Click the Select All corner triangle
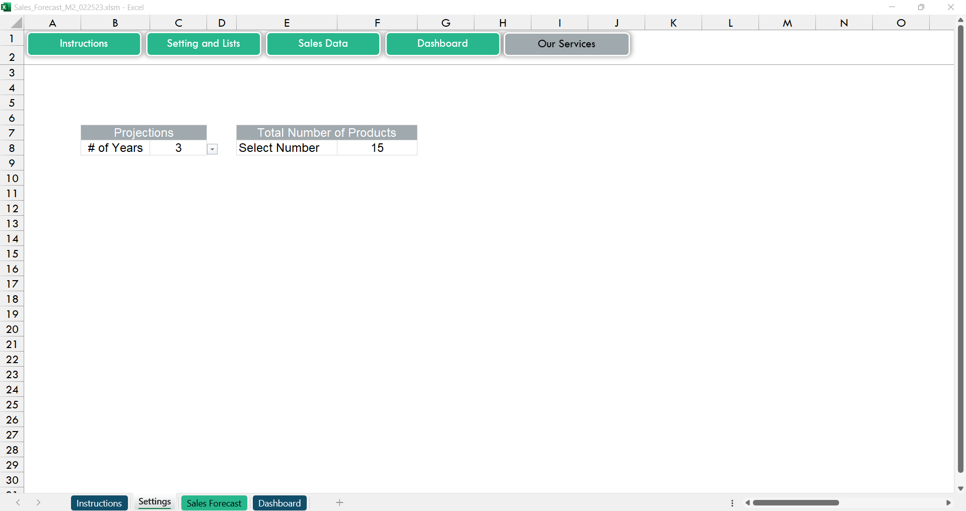 (x=17, y=23)
